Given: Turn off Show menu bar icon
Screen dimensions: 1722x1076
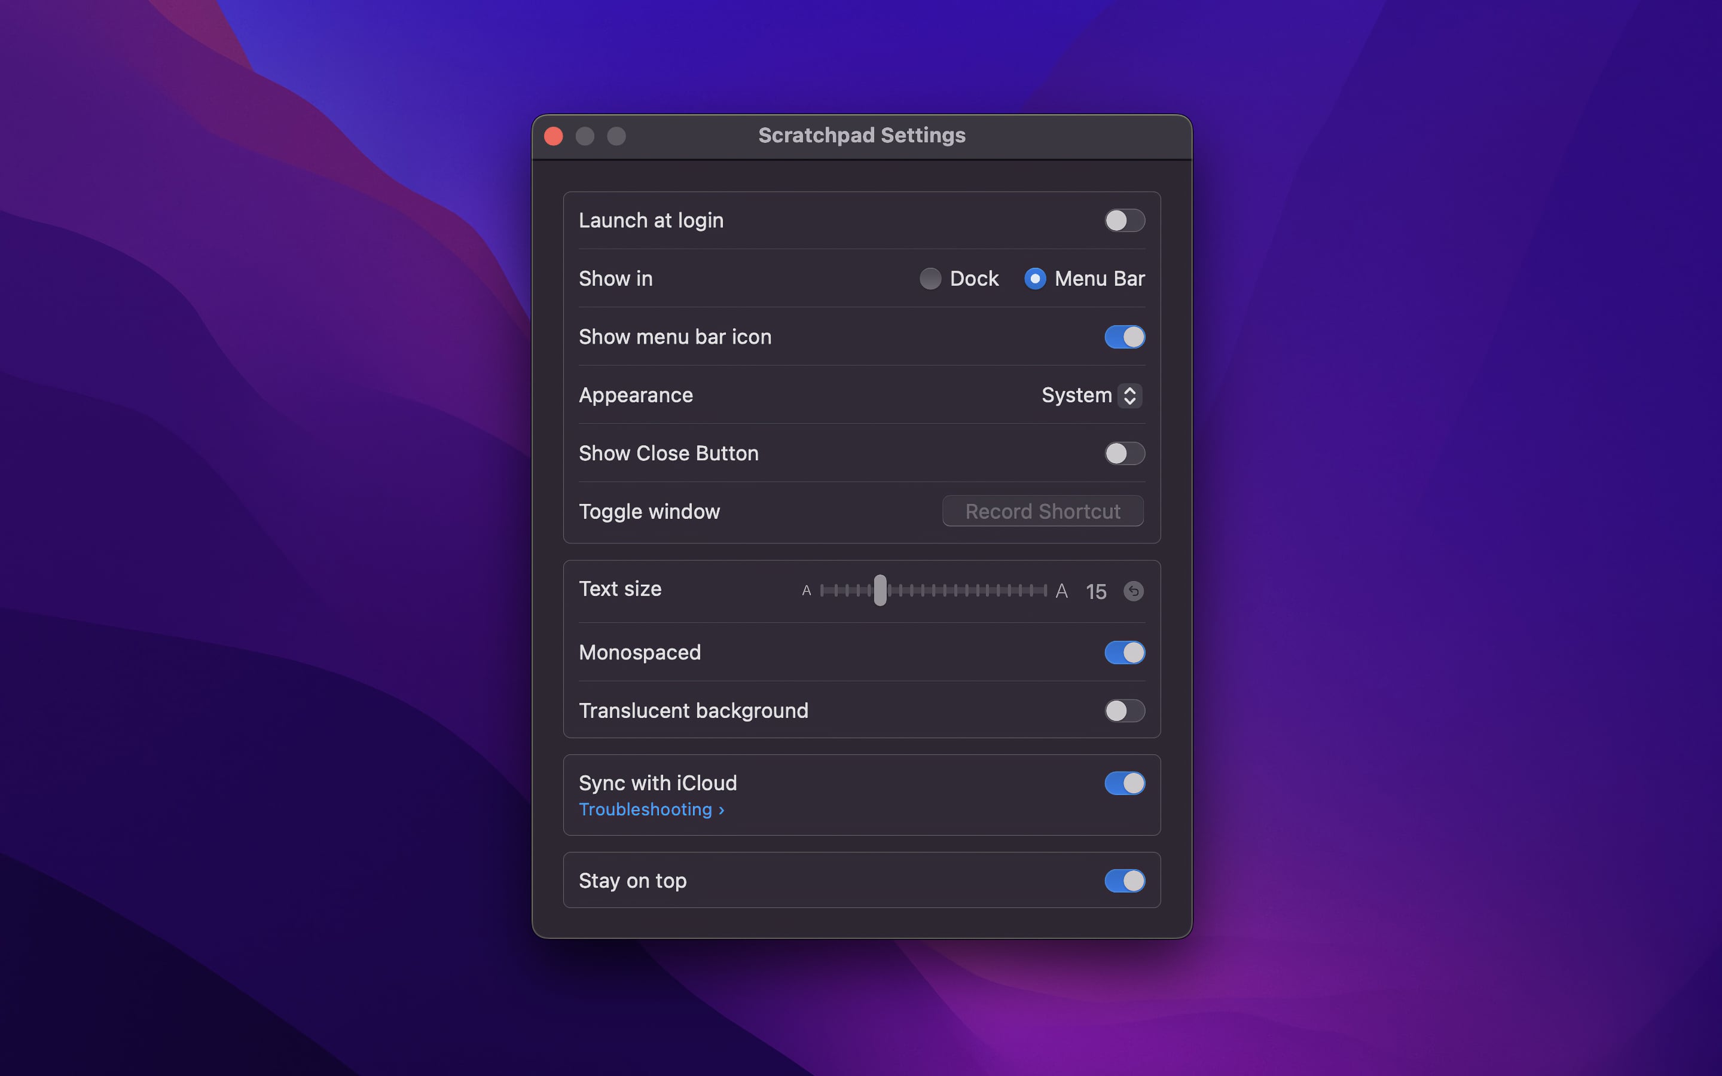Looking at the screenshot, I should (1124, 337).
